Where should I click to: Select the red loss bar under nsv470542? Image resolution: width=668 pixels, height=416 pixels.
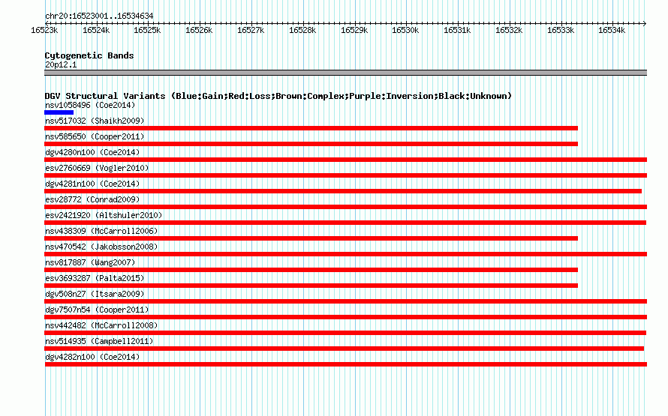[x=345, y=254]
